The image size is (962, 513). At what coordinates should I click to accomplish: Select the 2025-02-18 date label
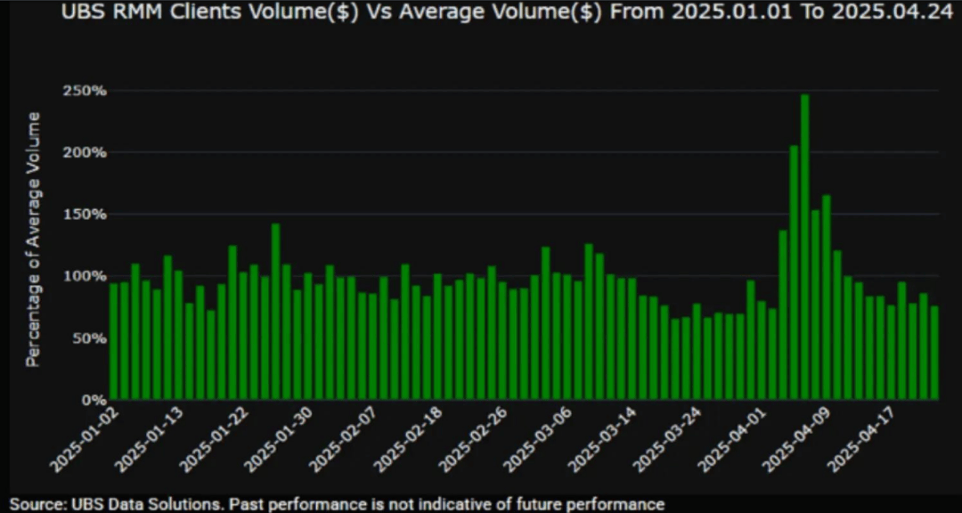(x=410, y=442)
